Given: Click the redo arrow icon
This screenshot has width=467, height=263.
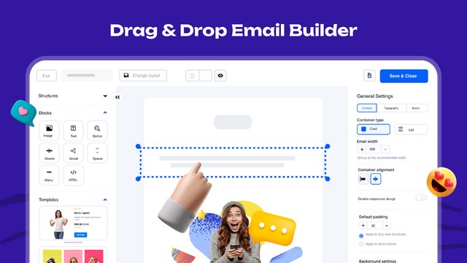Looking at the screenshot, I should point(205,76).
